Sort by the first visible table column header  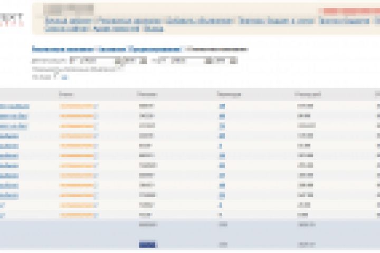(66, 94)
